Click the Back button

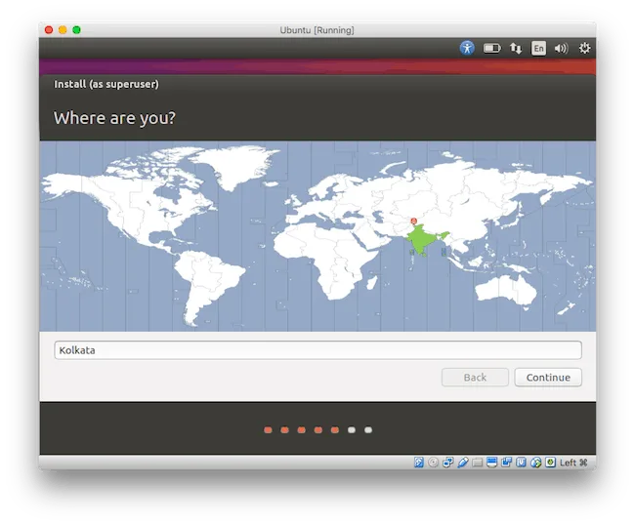pyautogui.click(x=475, y=377)
